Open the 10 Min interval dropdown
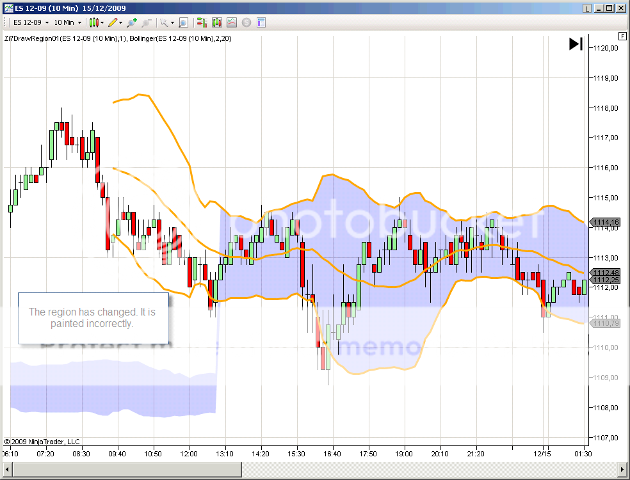This screenshot has width=630, height=480. tap(67, 22)
